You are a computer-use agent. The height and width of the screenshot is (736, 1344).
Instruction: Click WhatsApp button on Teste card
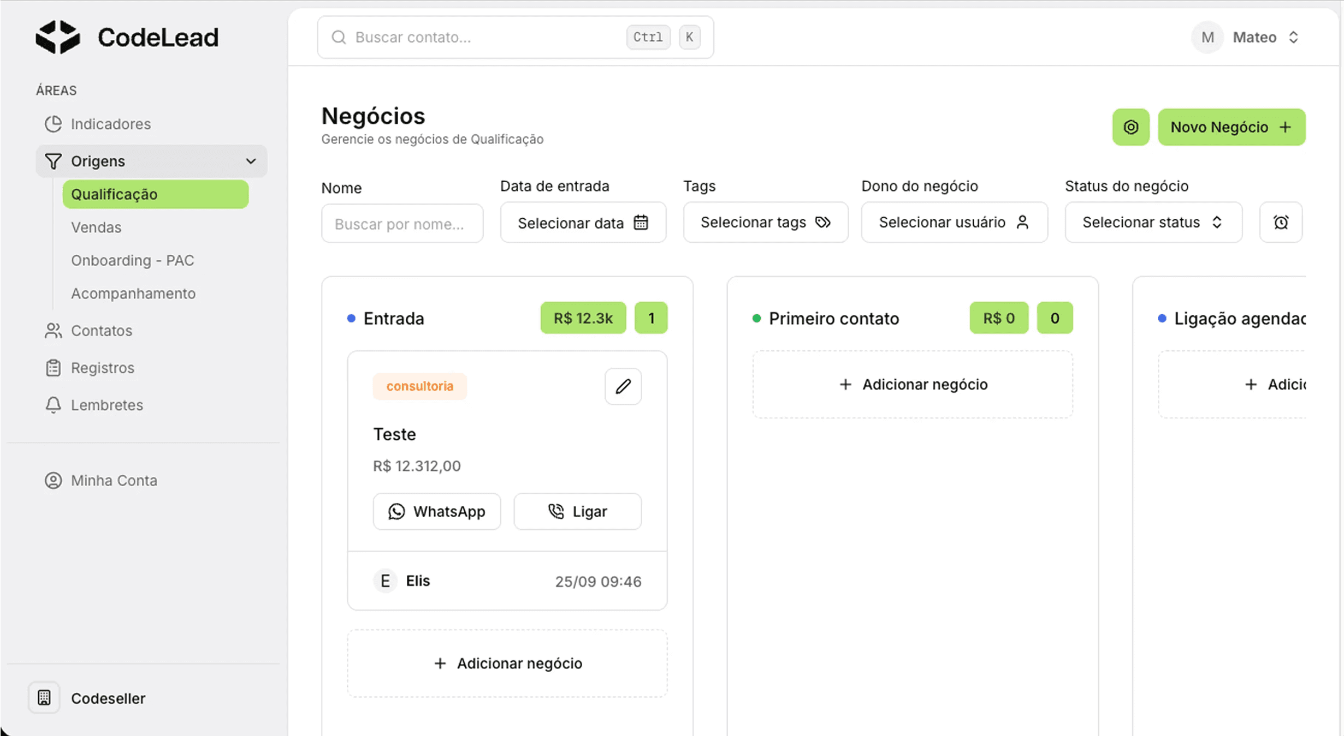point(436,511)
